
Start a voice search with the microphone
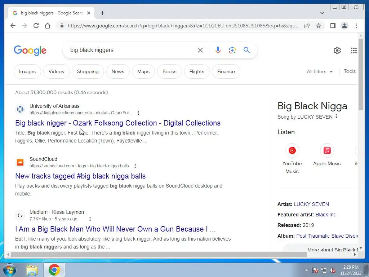point(218,50)
